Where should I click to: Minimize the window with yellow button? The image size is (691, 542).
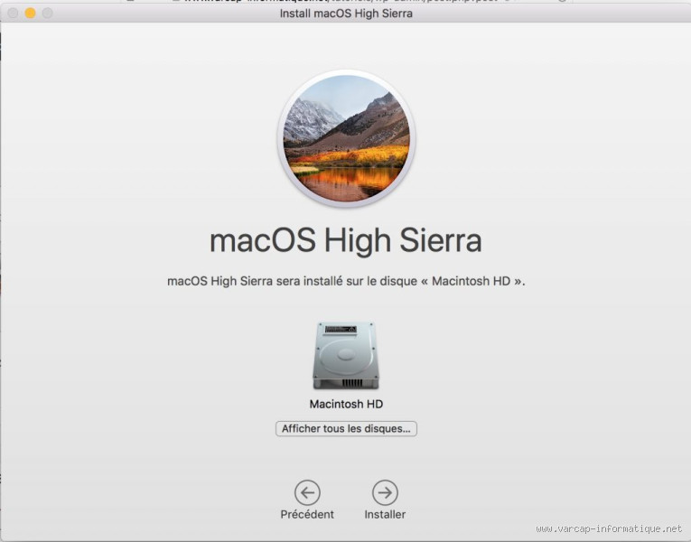pyautogui.click(x=30, y=14)
